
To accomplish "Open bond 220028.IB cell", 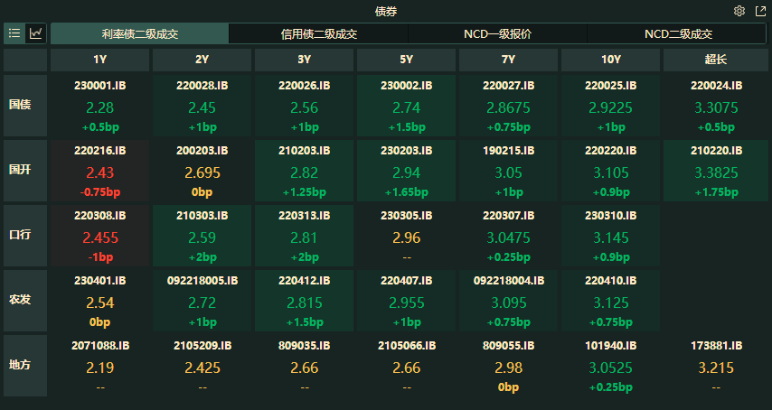I will 202,105.
